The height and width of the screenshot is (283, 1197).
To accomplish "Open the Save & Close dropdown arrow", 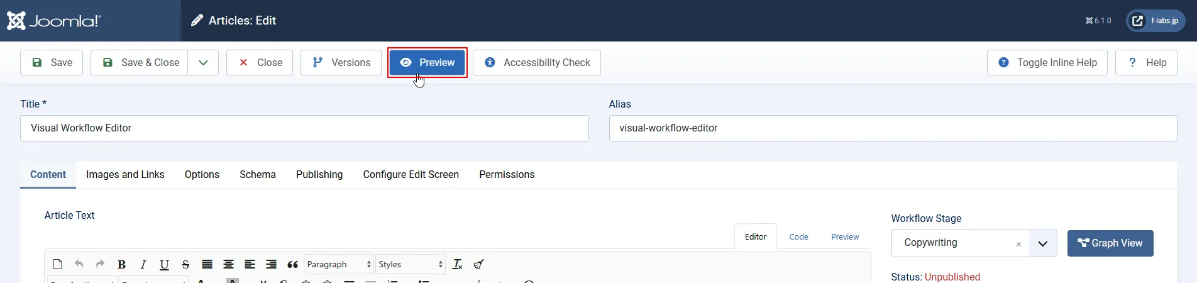I will tap(203, 63).
